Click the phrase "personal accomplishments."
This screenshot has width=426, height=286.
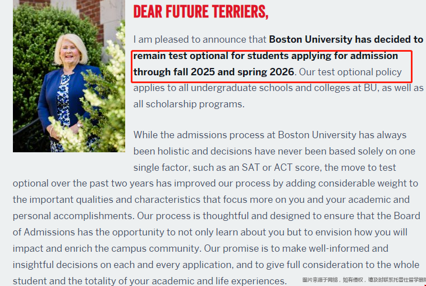click(74, 216)
